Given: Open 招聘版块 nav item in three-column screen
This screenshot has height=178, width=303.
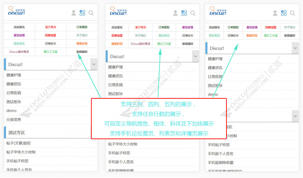Looking at the screenshot, I should click(50, 44).
